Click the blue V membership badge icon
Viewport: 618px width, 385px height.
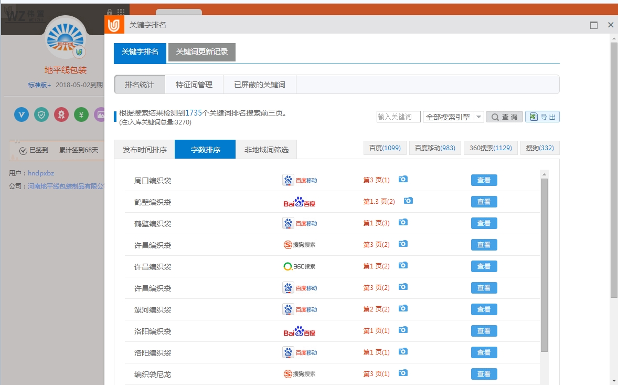[21, 115]
